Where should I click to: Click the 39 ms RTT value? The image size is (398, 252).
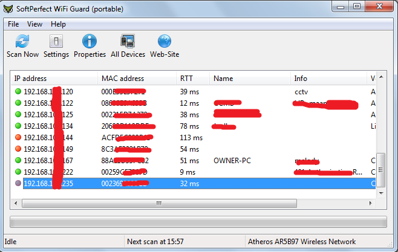189,92
